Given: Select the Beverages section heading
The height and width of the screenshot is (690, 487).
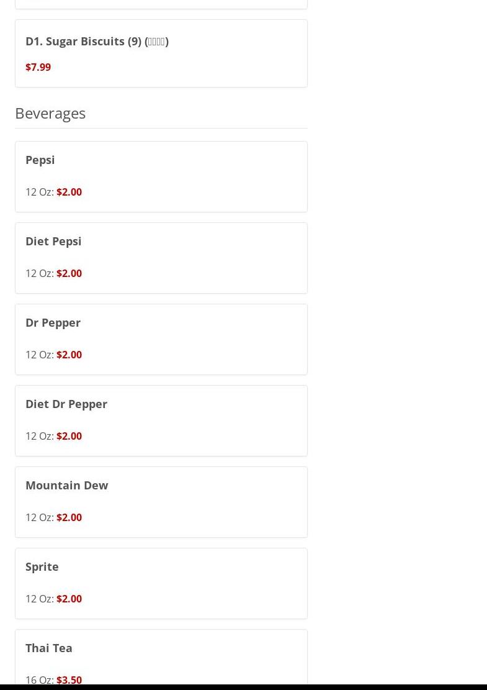Looking at the screenshot, I should 50,113.
